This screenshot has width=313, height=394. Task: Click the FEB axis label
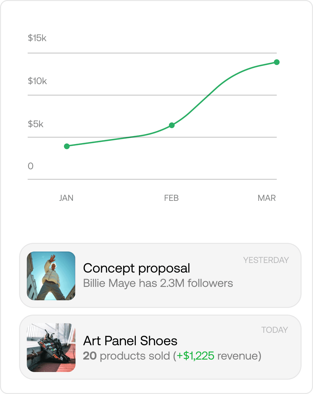(171, 198)
